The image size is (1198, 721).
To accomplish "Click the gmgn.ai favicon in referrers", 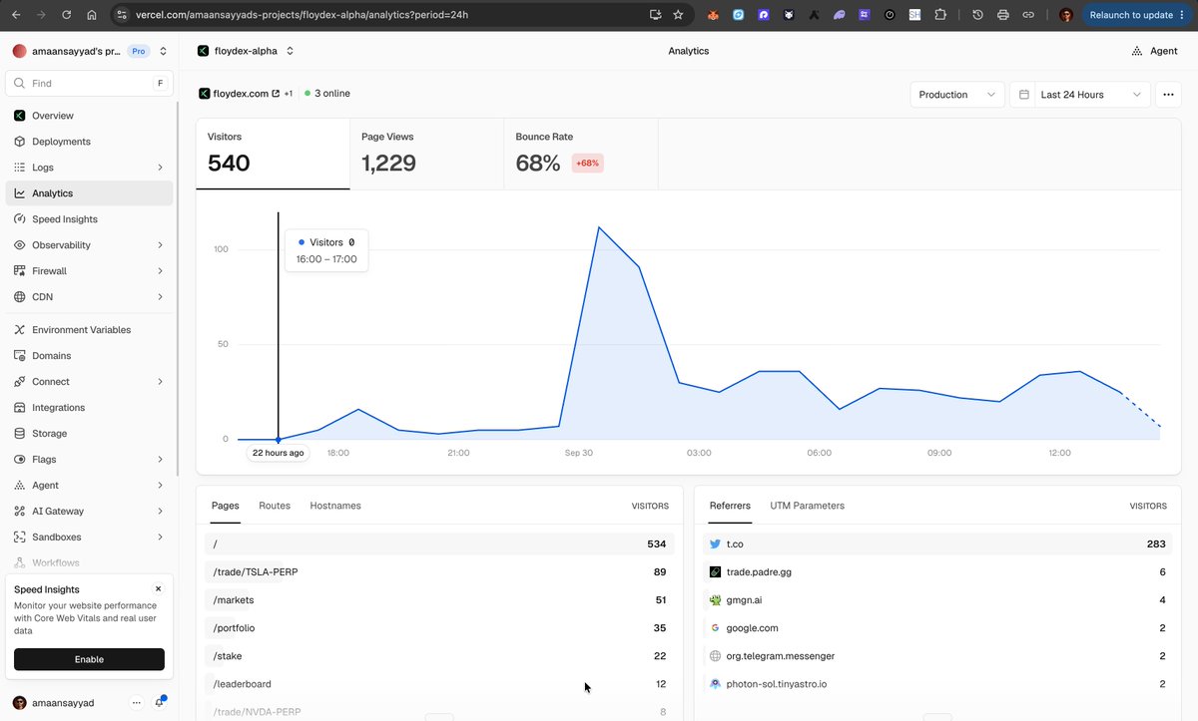I will tap(715, 600).
